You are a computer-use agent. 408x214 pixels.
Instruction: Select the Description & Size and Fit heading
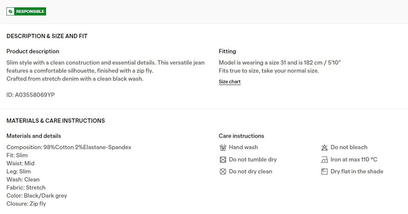coord(47,36)
